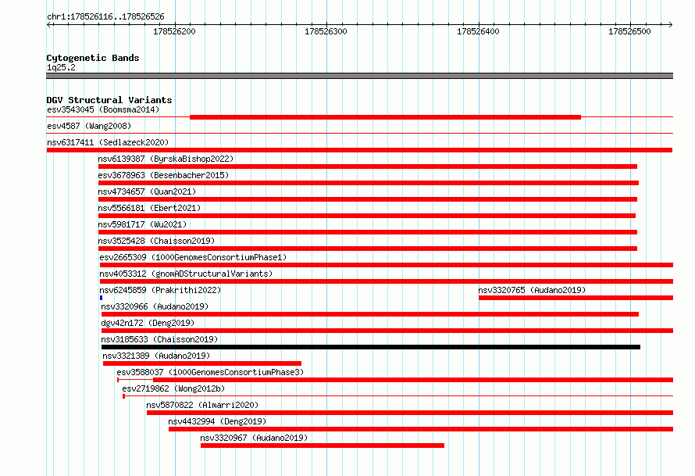The width and height of the screenshot is (695, 476).
Task: Click the red nsv4432994 variant bar
Action: (x=421, y=429)
